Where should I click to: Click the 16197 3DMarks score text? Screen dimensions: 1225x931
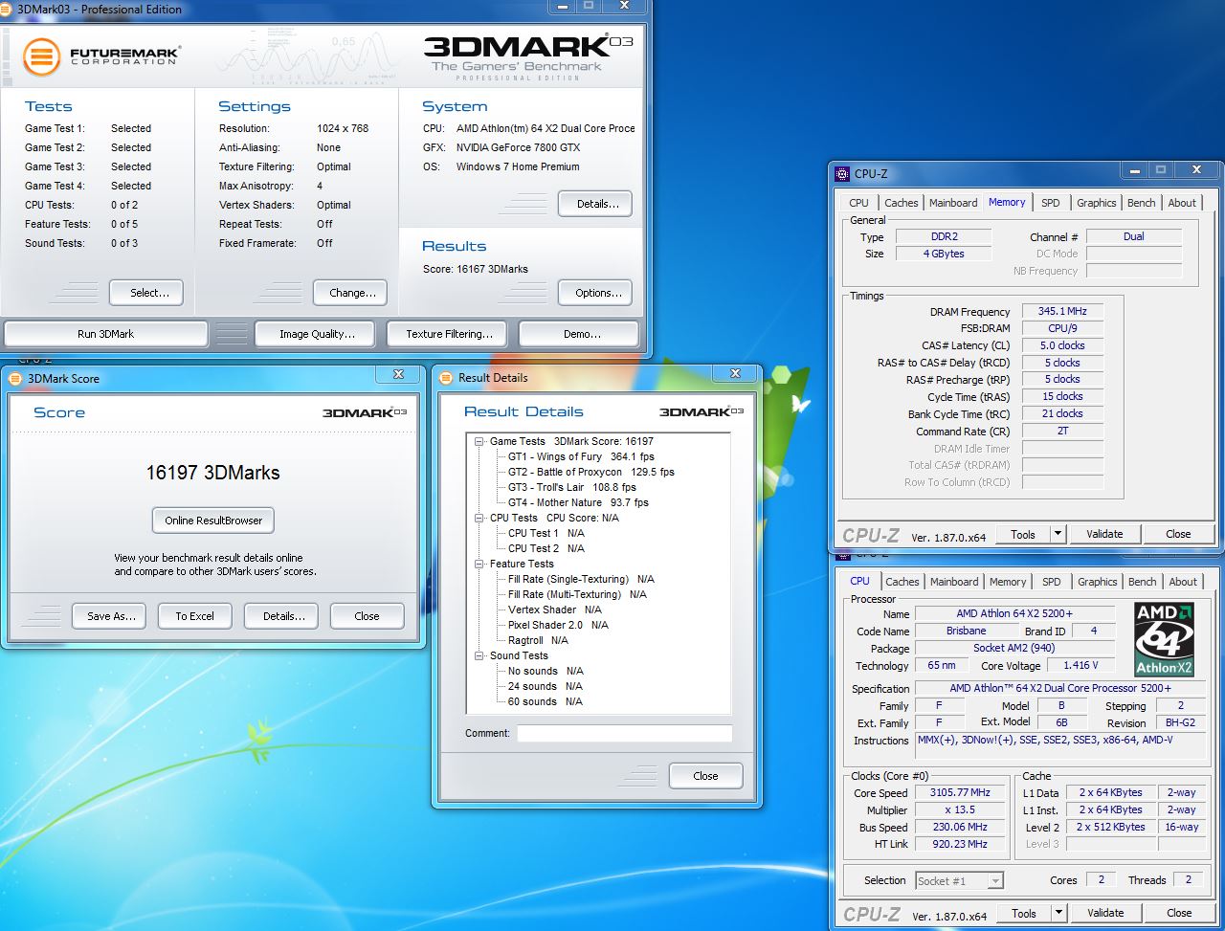tap(212, 473)
